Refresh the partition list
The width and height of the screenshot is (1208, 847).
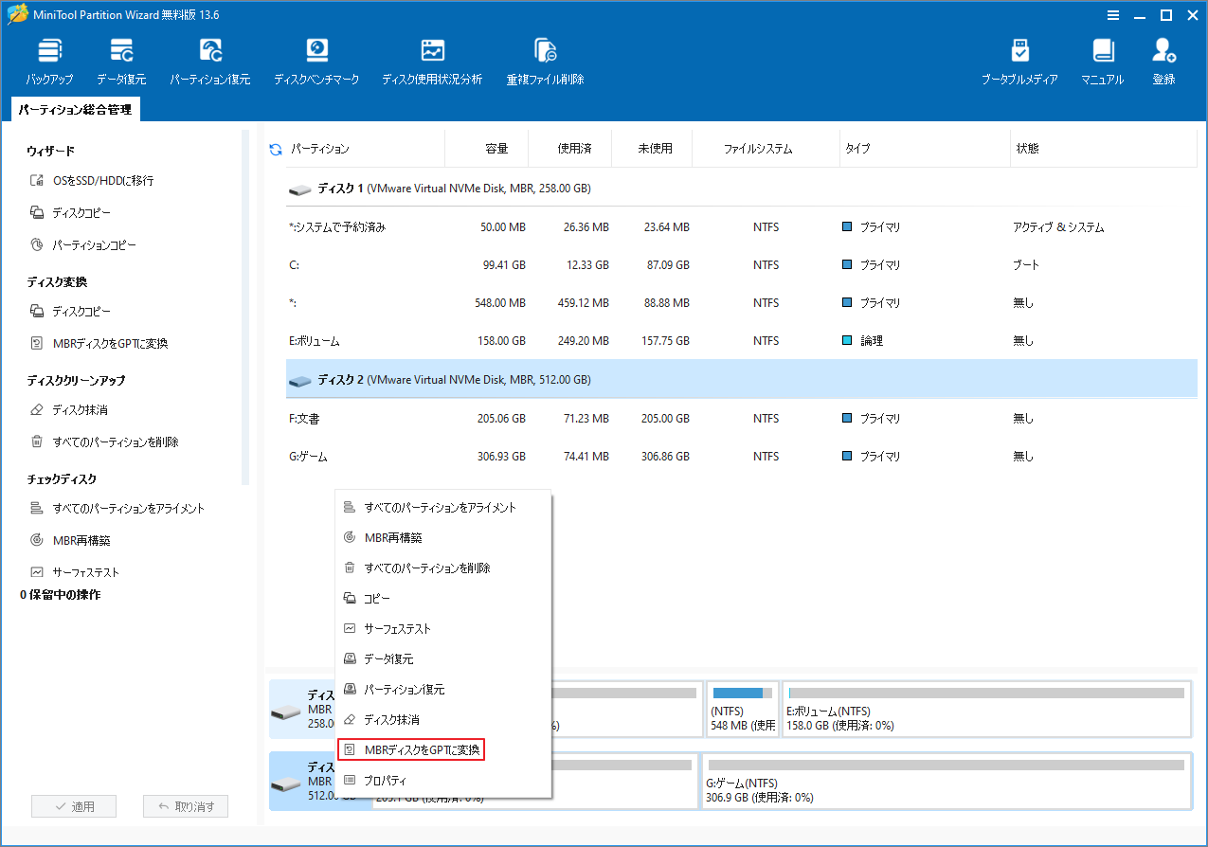click(275, 148)
